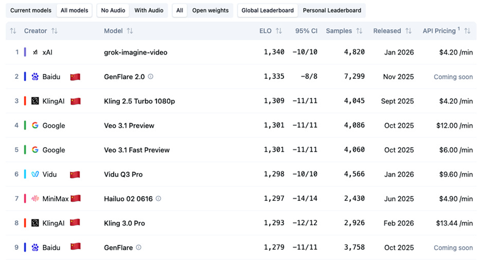Sort the Creator column with its arrows
The image size is (482, 260).
click(55, 31)
